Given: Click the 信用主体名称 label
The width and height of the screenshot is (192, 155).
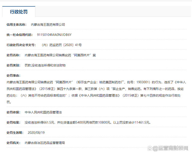Looking at the screenshot, I should [16, 25].
